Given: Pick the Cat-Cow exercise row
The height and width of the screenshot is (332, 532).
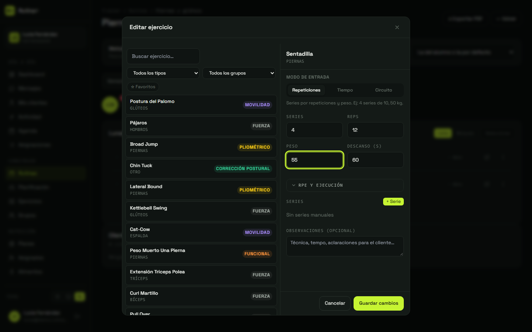Looking at the screenshot, I should (201, 232).
